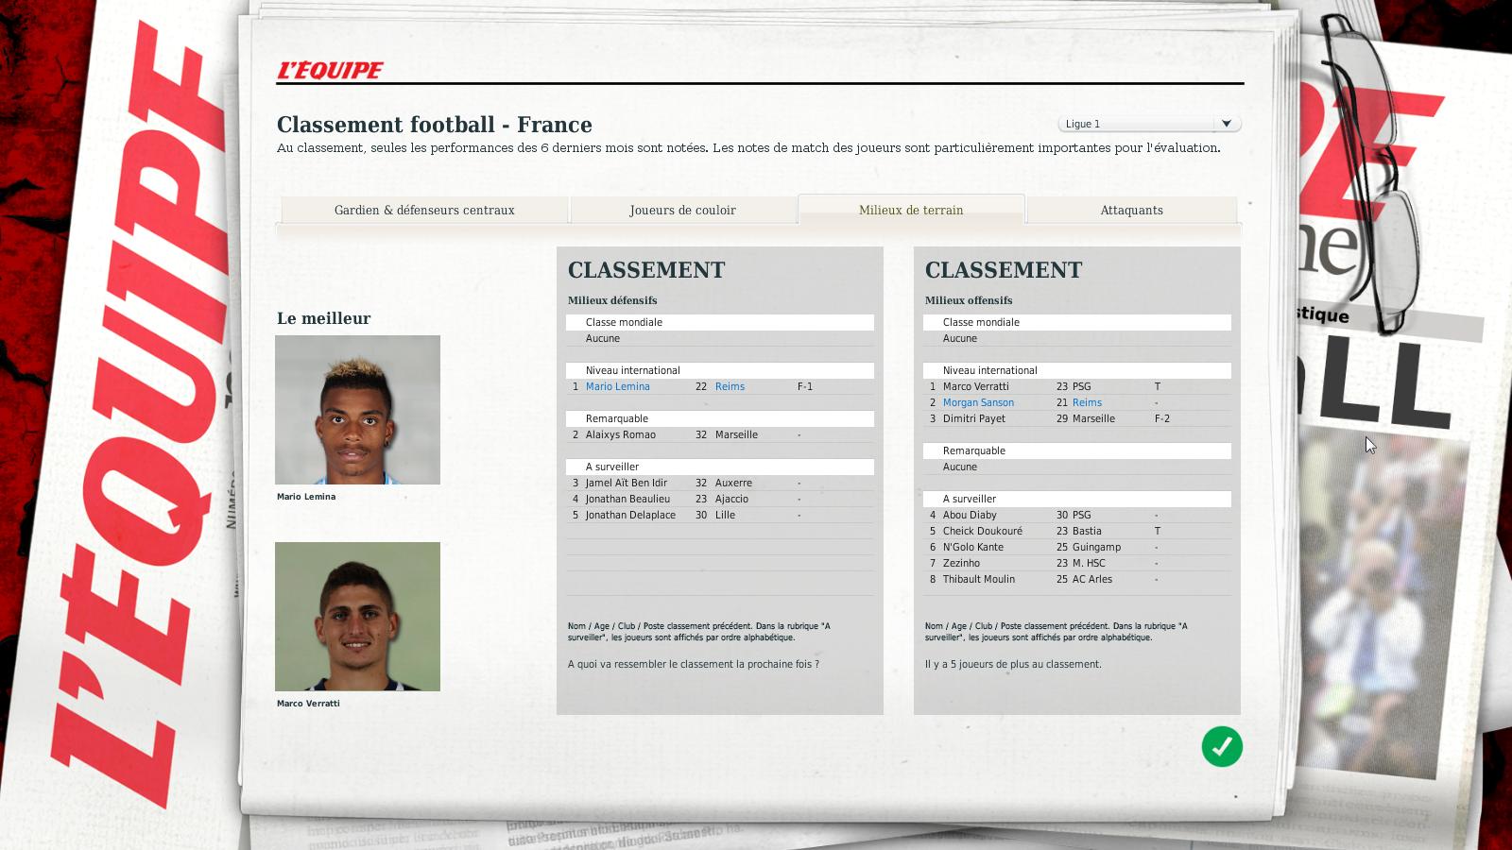Open the Ligue 1 league dropdown
Screen dimensions: 1512x850
[1149, 124]
